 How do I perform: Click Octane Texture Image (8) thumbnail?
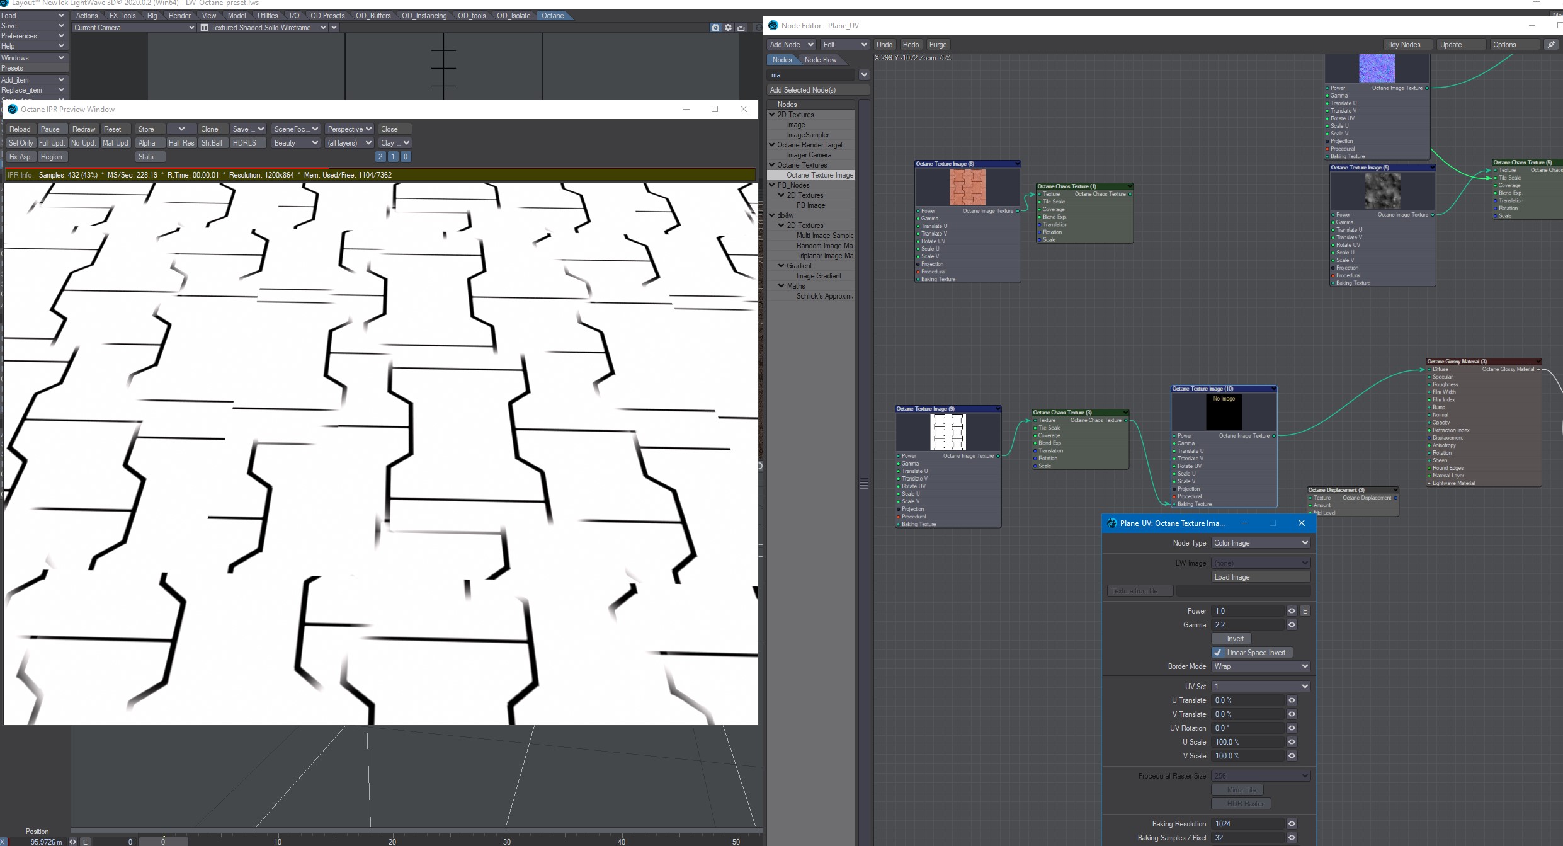[x=967, y=187]
